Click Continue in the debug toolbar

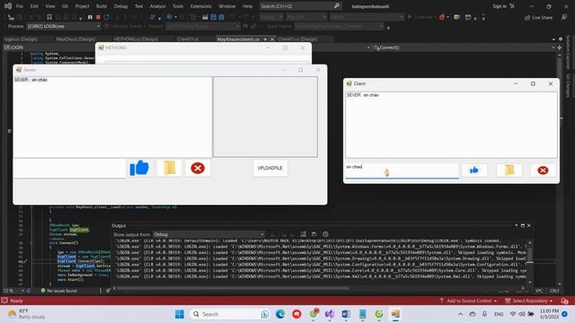point(421,17)
